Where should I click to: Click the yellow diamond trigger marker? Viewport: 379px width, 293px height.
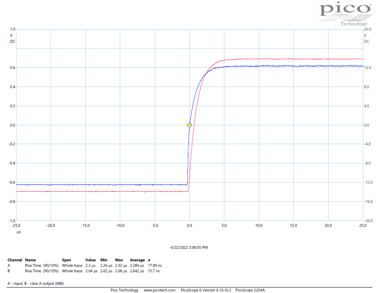[x=189, y=125]
